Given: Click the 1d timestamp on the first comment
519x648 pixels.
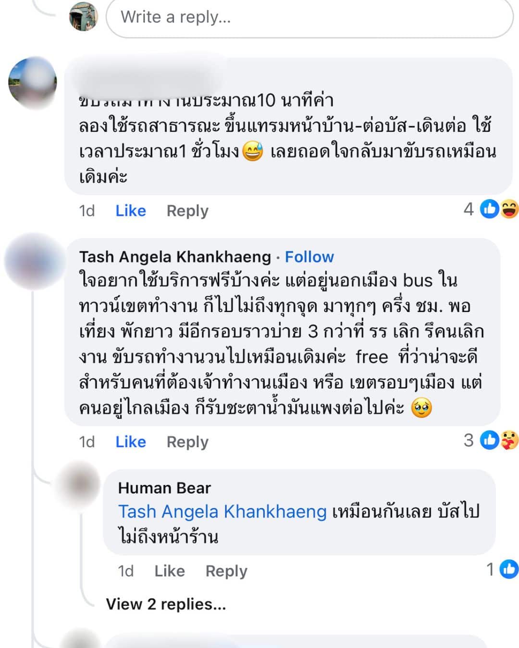Looking at the screenshot, I should (87, 210).
